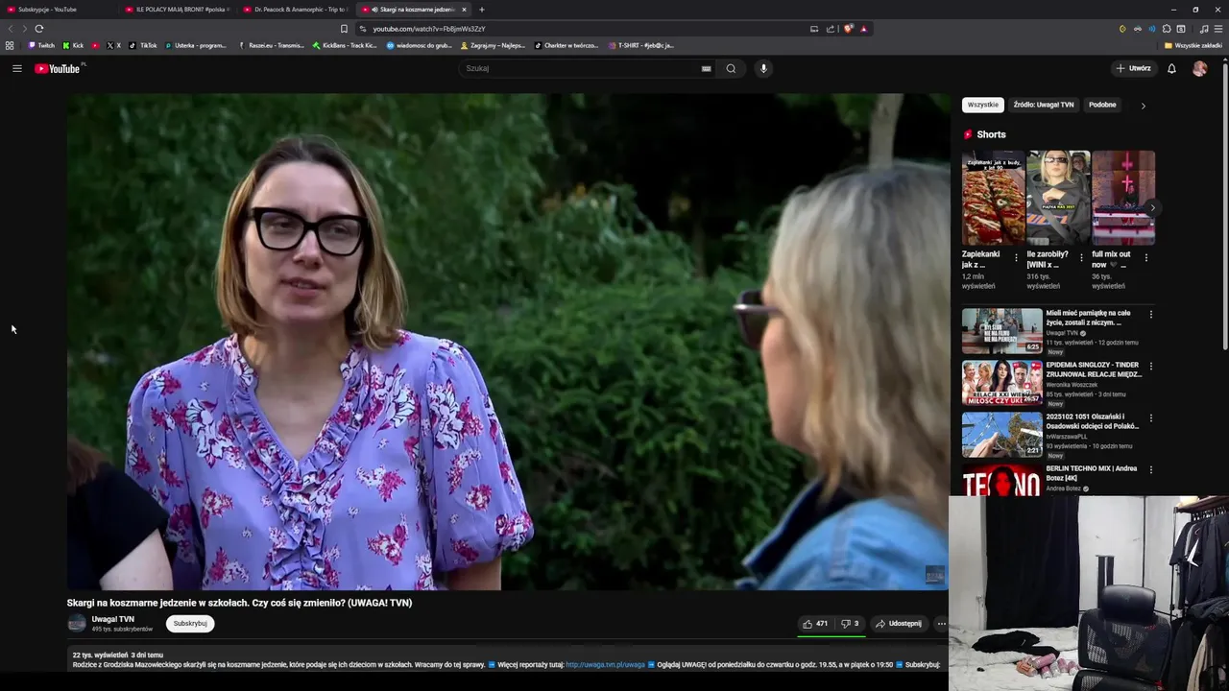Open media control music note icon
The height and width of the screenshot is (691, 1229).
click(x=1204, y=29)
